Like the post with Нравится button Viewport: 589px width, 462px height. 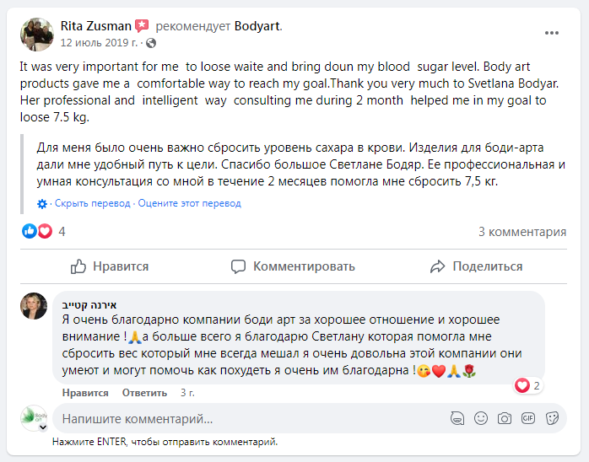pos(110,266)
